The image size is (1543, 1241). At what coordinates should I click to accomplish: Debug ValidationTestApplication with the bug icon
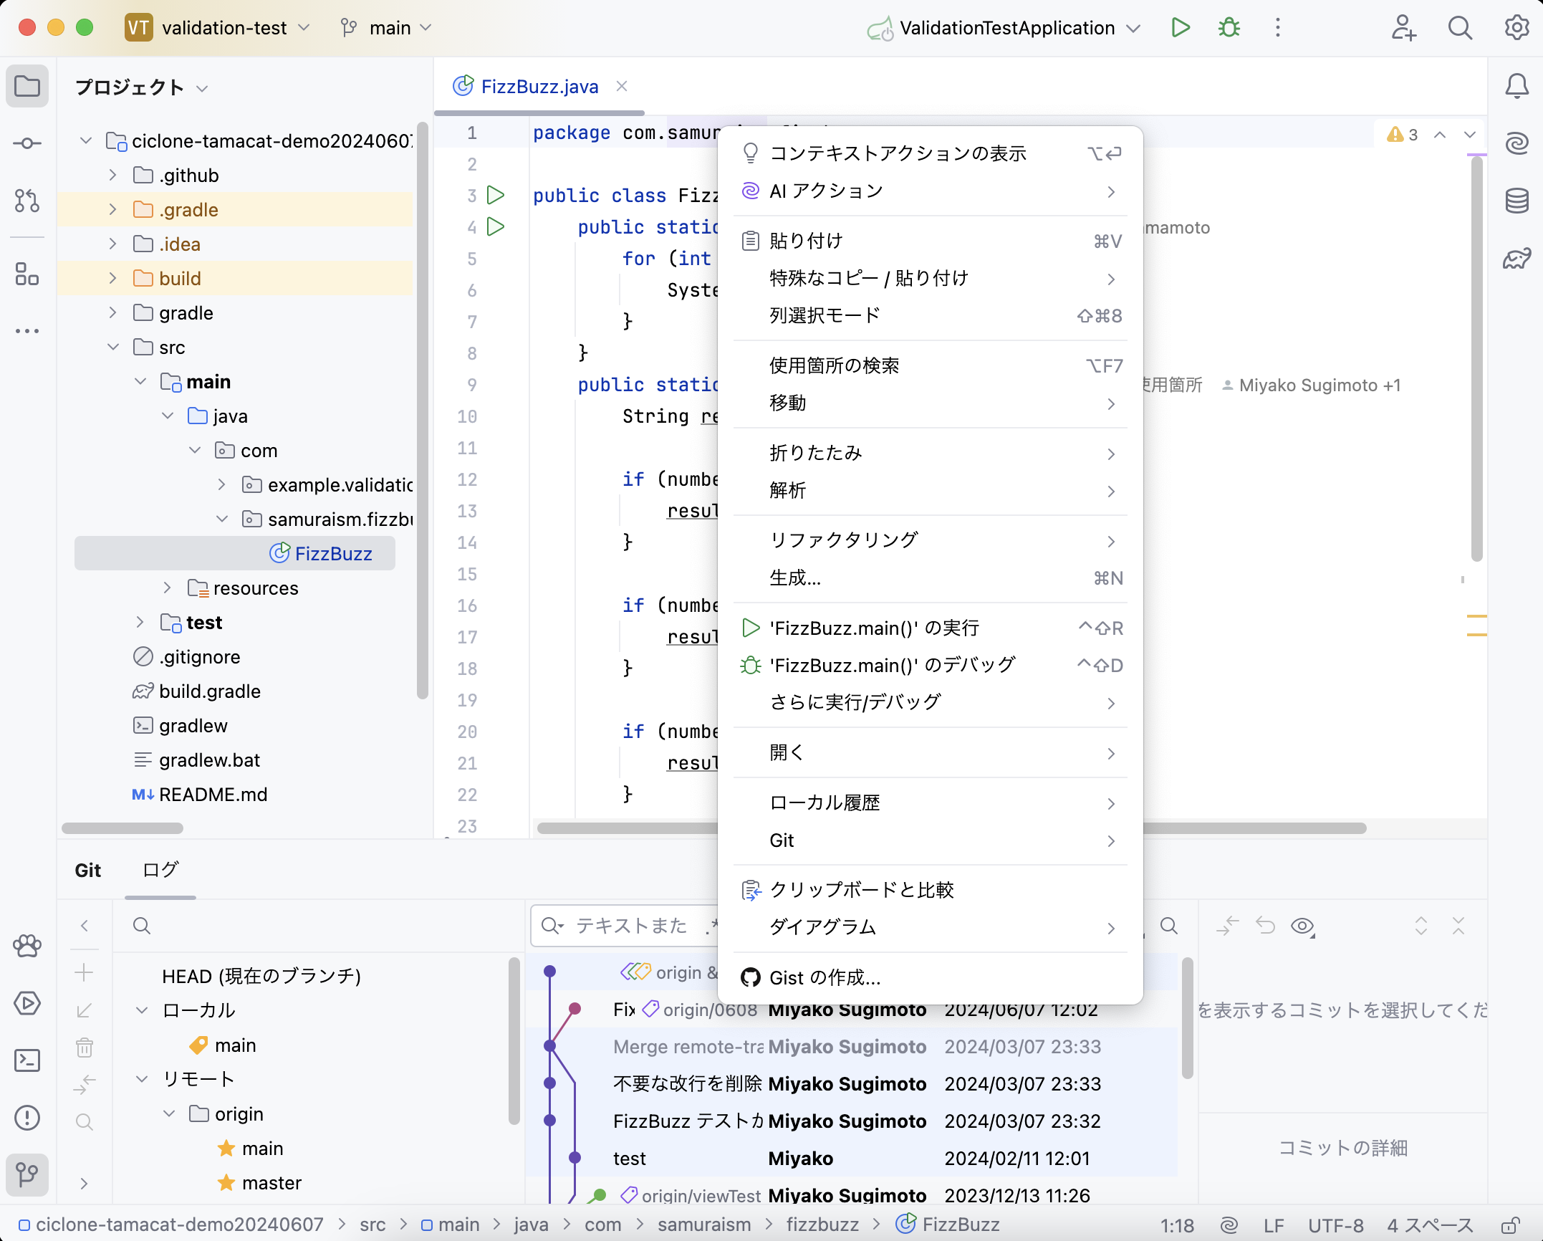[x=1229, y=28]
